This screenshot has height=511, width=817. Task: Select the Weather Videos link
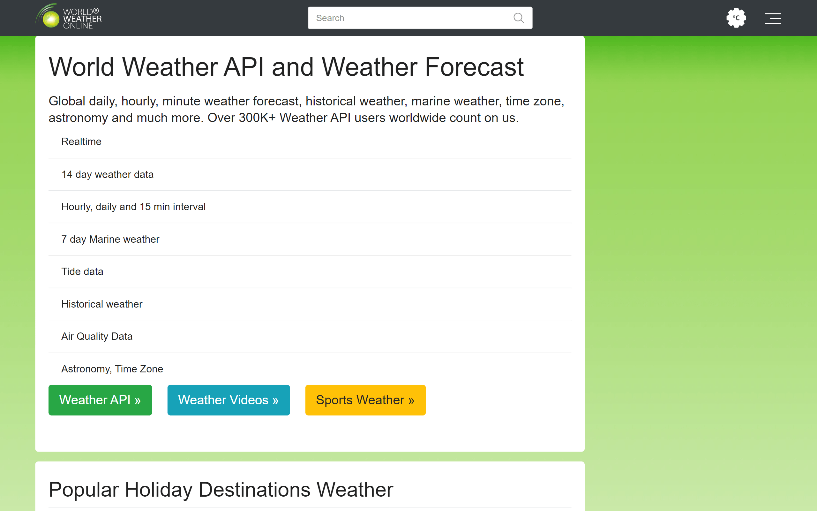(228, 400)
